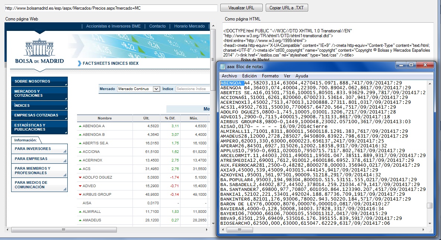
Task: Open the Archivo menu in Notepad
Action: pyautogui.click(x=229, y=76)
